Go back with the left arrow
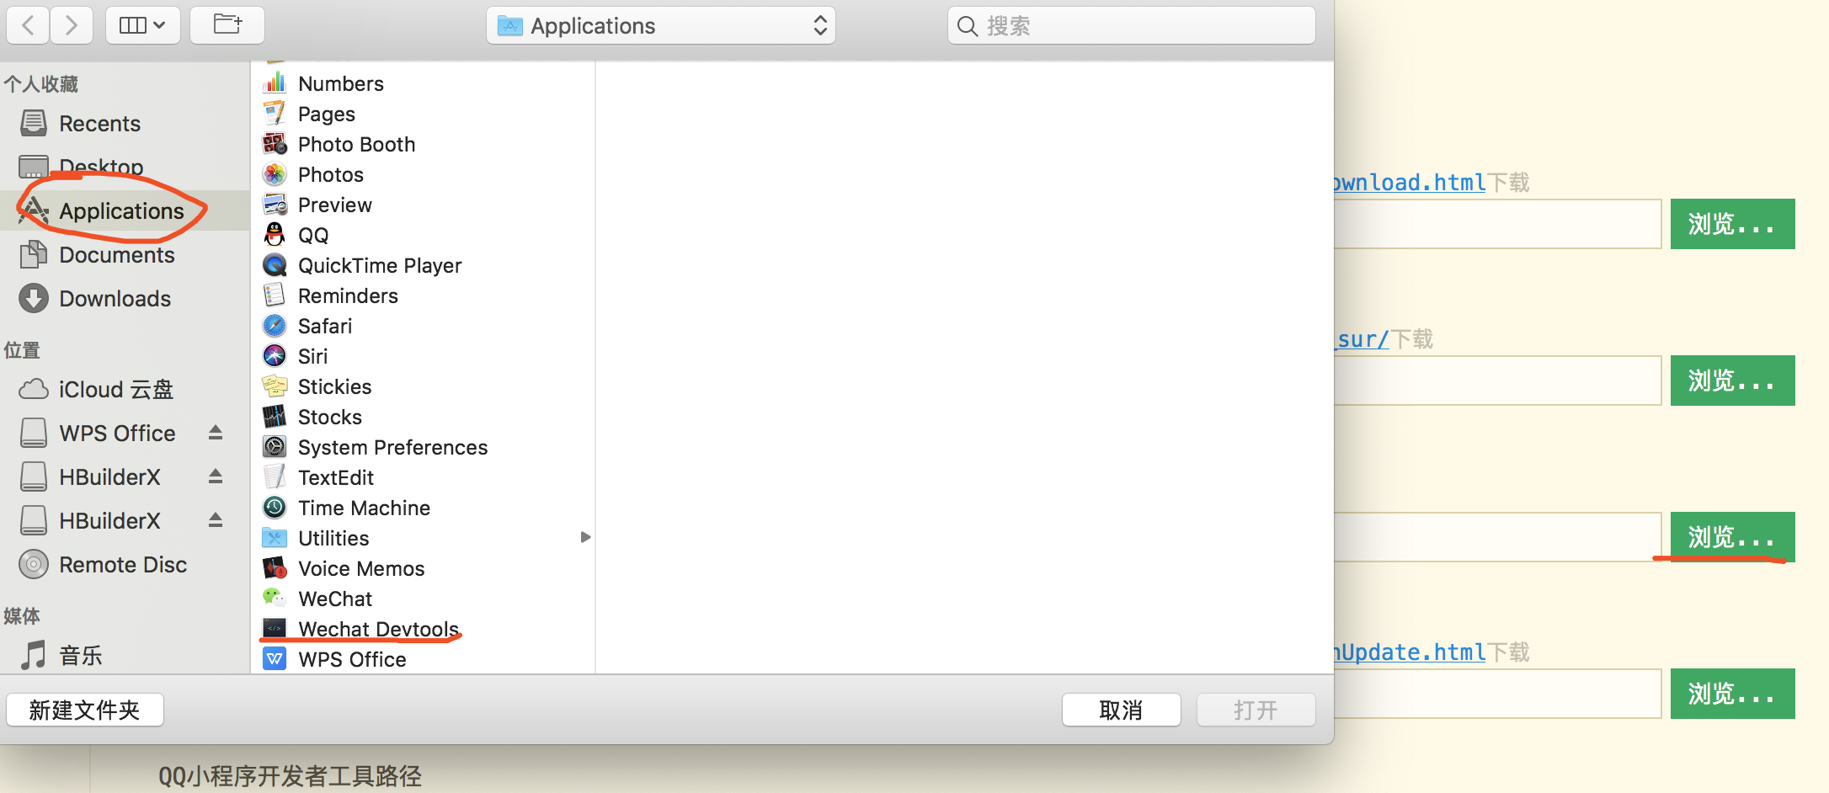Screen dimensions: 1829x793 28,25
